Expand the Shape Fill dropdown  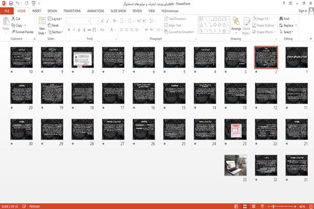pyautogui.click(x=261, y=19)
